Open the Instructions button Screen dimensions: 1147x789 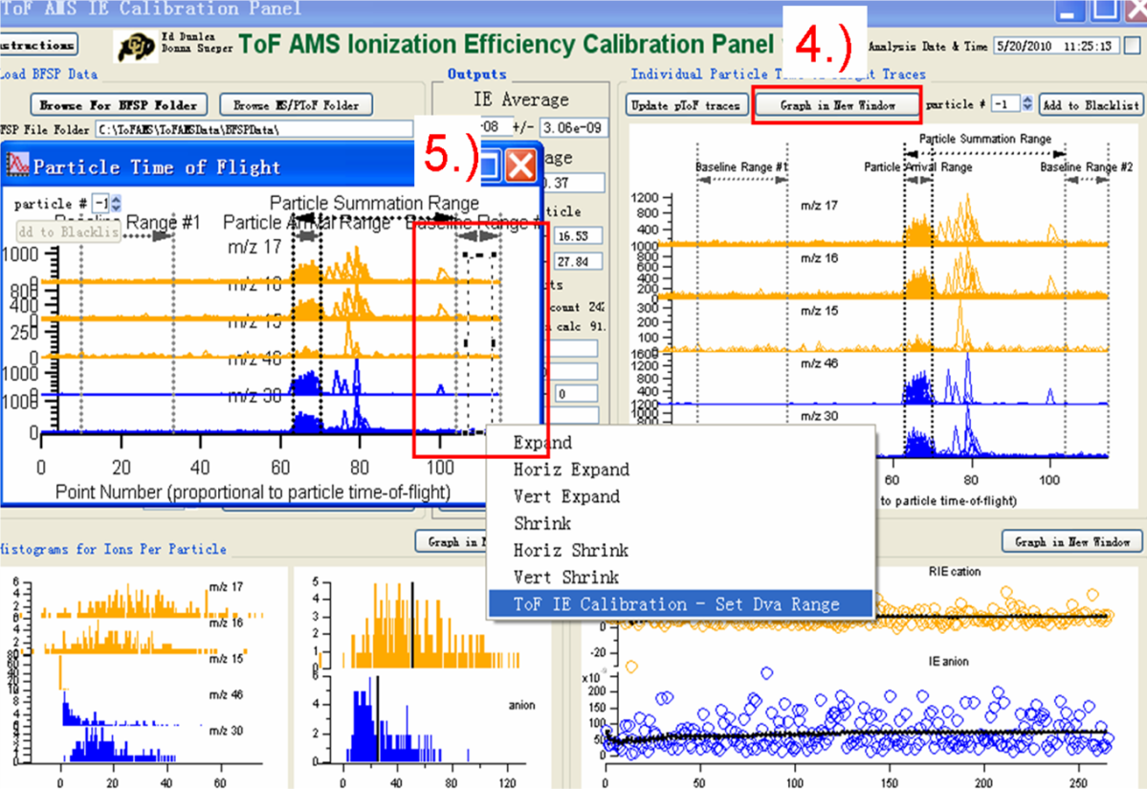(x=36, y=45)
